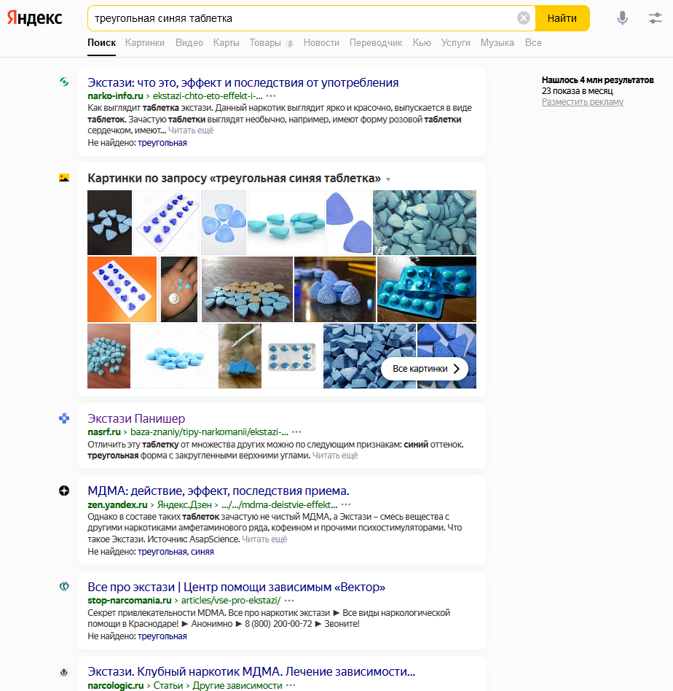The height and width of the screenshot is (691, 673).
Task: Click the 'Все картинки' button
Action: click(x=426, y=369)
